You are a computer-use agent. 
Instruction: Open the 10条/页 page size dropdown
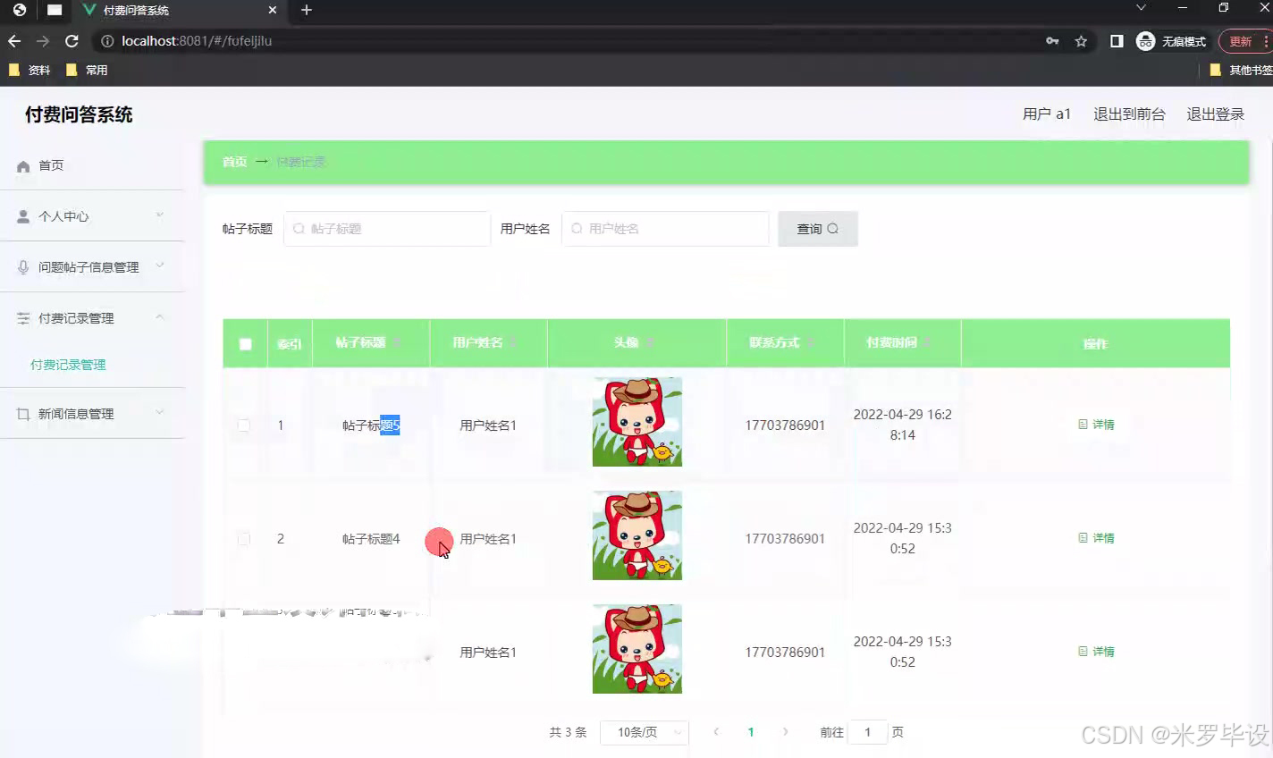point(644,731)
